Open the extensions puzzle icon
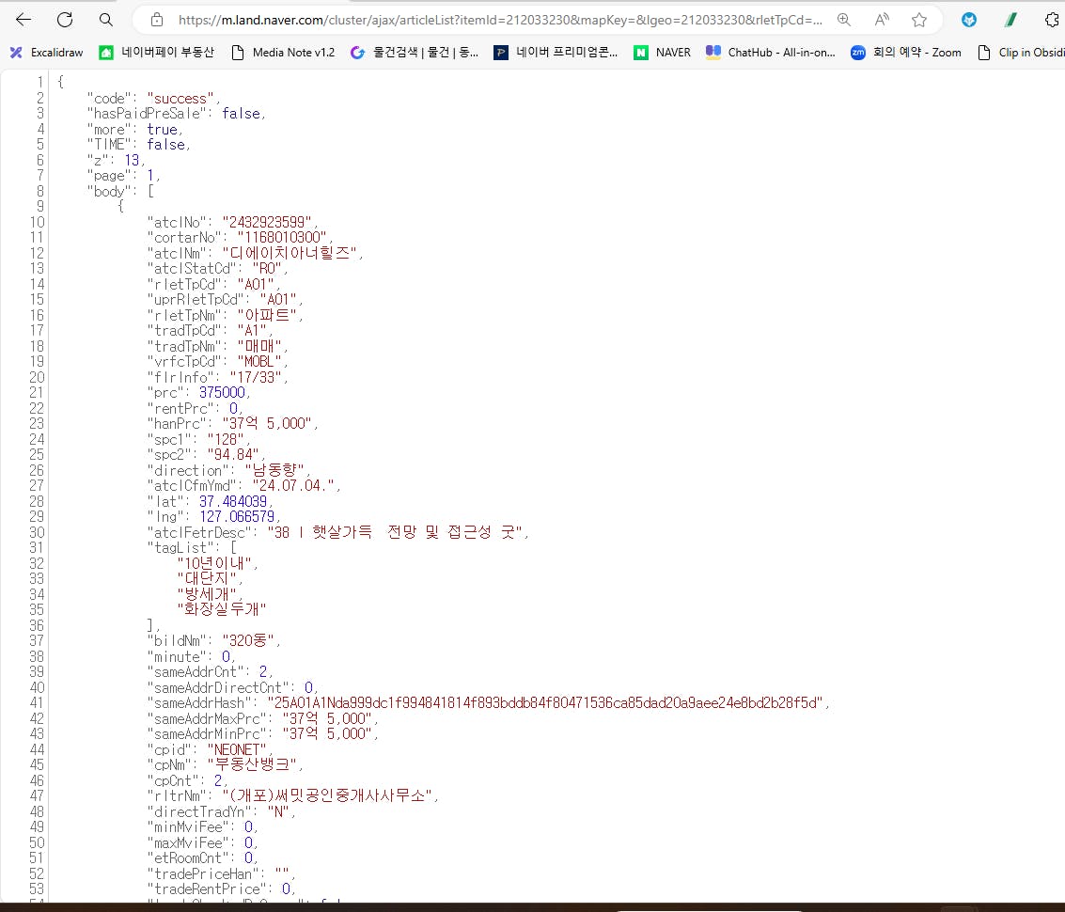Screen dimensions: 1065x912 click(1052, 20)
